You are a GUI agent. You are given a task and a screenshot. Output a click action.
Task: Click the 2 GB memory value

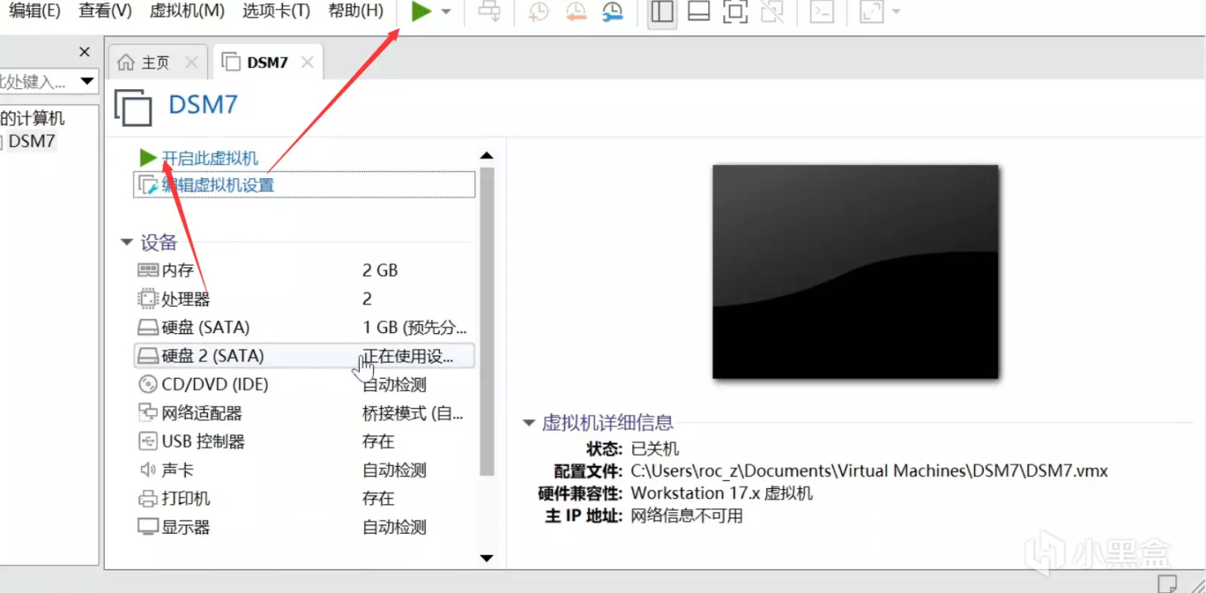point(381,271)
